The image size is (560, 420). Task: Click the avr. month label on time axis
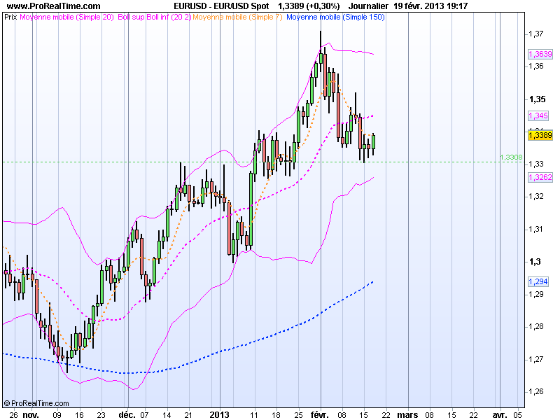tap(499, 415)
